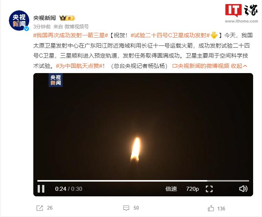Click the repost share icon

[40, 208]
